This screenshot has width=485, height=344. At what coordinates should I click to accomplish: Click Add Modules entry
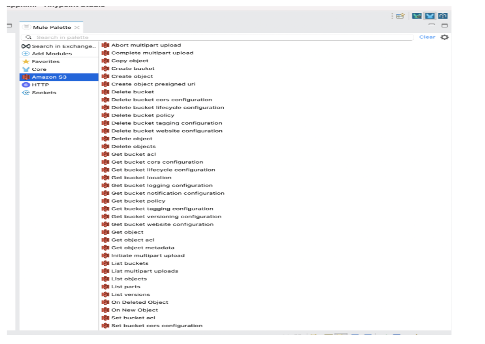click(59, 54)
